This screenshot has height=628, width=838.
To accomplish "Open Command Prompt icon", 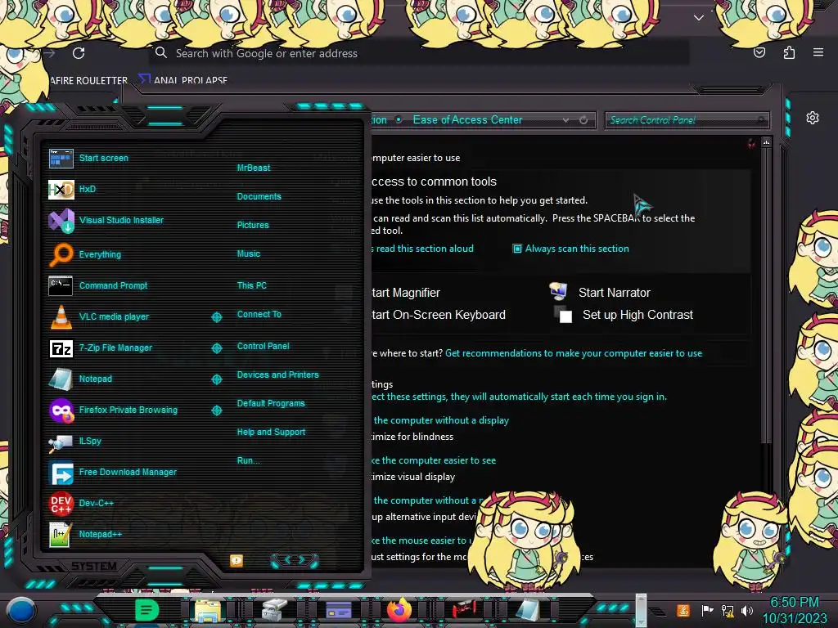I will 61,285.
